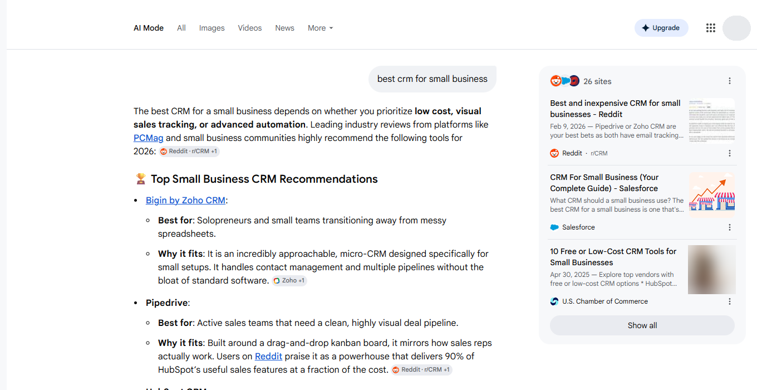Open 'CRM For Small Business' Salesforce article
Viewport: 757px width, 390px height.
click(604, 183)
